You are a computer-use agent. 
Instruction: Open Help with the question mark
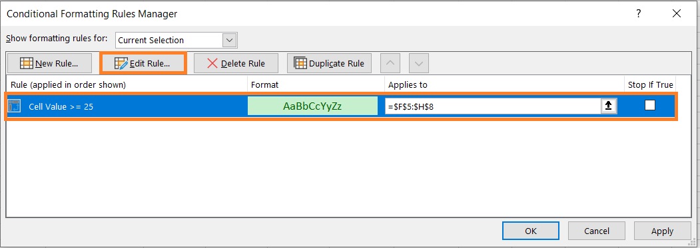(639, 14)
